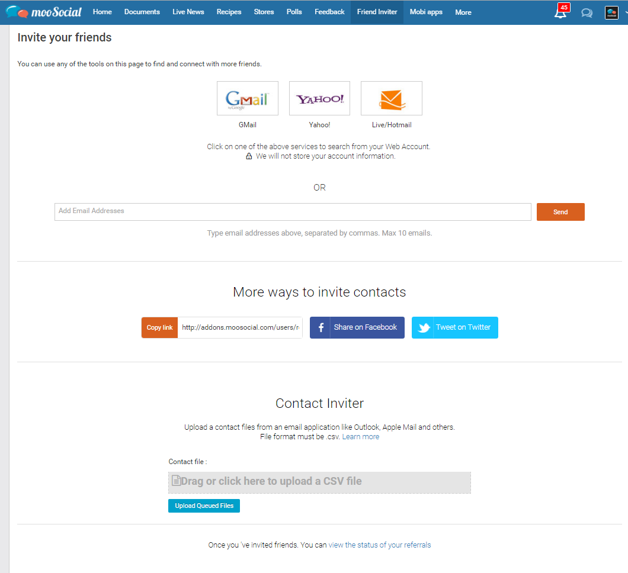Click the Live/Hotmail text label
This screenshot has height=573, width=628.
coord(392,125)
